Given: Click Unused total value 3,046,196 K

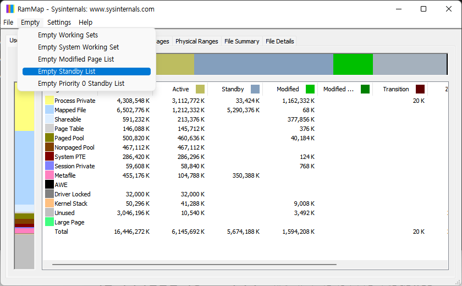Looking at the screenshot, I should tap(133, 213).
